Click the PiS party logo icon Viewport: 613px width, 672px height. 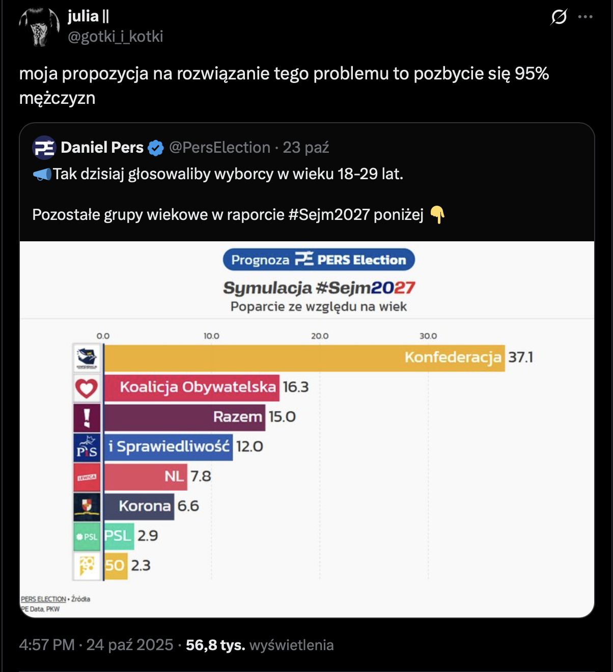[x=87, y=447]
